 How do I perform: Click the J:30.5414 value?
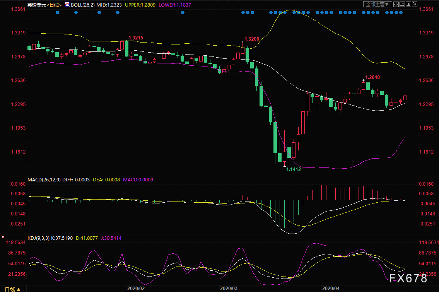coord(111,238)
